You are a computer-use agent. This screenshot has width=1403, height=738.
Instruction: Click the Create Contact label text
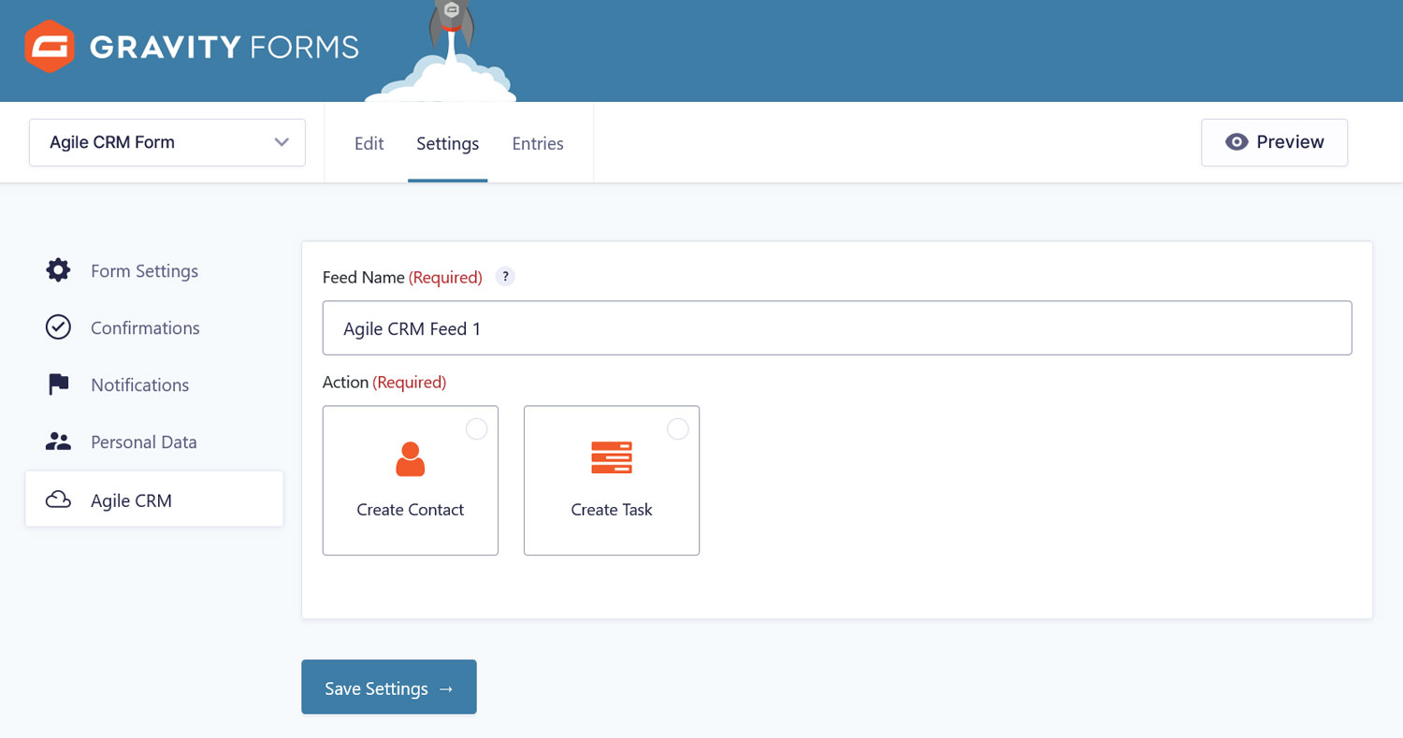(x=410, y=510)
